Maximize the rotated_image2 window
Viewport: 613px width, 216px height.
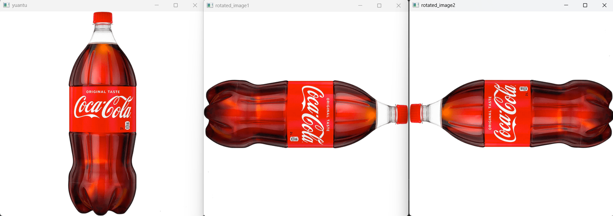point(585,5)
